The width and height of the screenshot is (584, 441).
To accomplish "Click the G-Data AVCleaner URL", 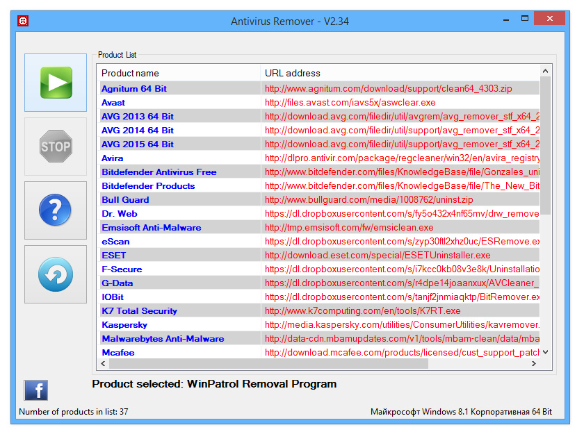I will [402, 283].
